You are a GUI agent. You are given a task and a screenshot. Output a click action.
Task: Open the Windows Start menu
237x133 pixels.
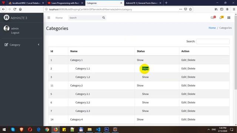(4, 130)
